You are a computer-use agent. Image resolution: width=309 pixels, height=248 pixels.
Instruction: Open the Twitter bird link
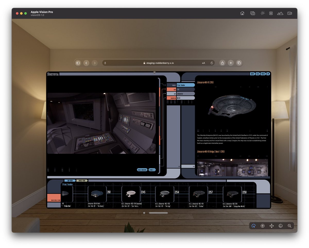pos(268,74)
